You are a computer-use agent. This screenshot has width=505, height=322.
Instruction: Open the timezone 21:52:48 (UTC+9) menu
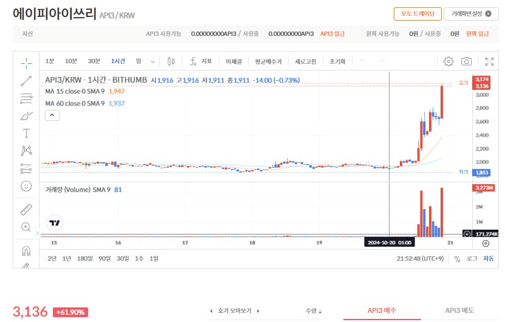(x=420, y=259)
